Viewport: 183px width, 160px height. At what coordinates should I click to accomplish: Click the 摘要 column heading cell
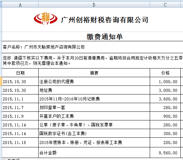94,73
